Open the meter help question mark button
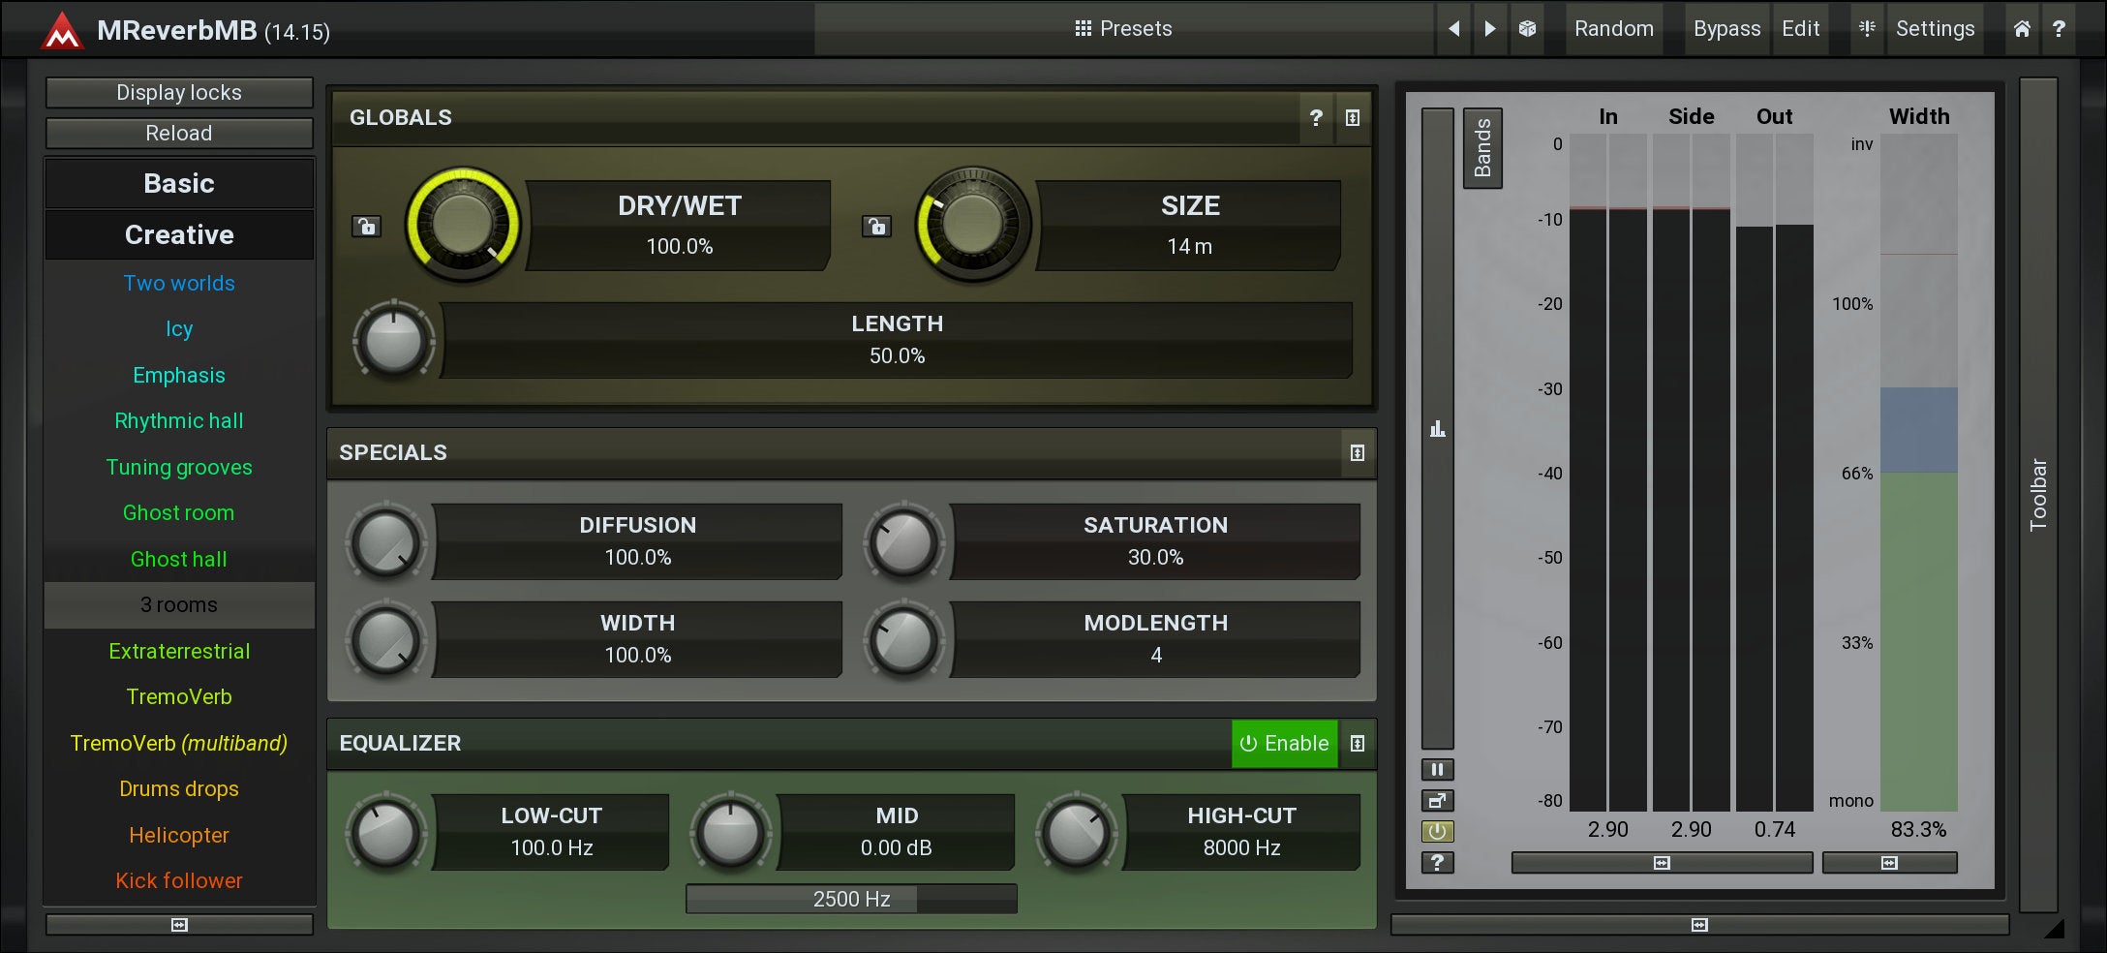The width and height of the screenshot is (2107, 953). pyautogui.click(x=1437, y=862)
